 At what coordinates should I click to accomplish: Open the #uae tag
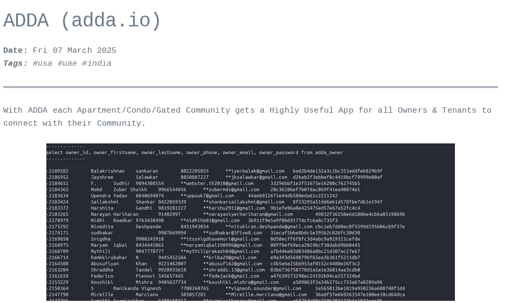click(67, 64)
